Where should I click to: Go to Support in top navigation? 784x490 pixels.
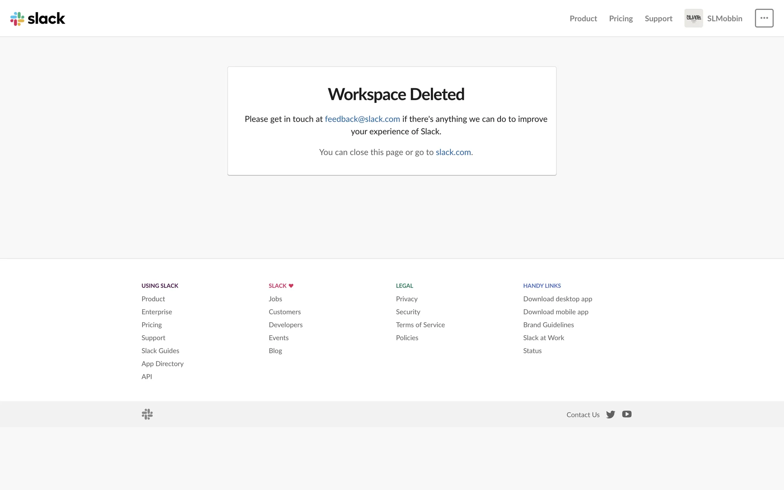658,18
